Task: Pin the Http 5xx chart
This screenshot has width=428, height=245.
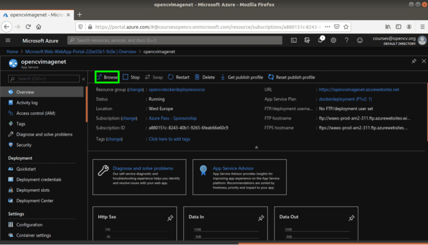Action: [170, 218]
